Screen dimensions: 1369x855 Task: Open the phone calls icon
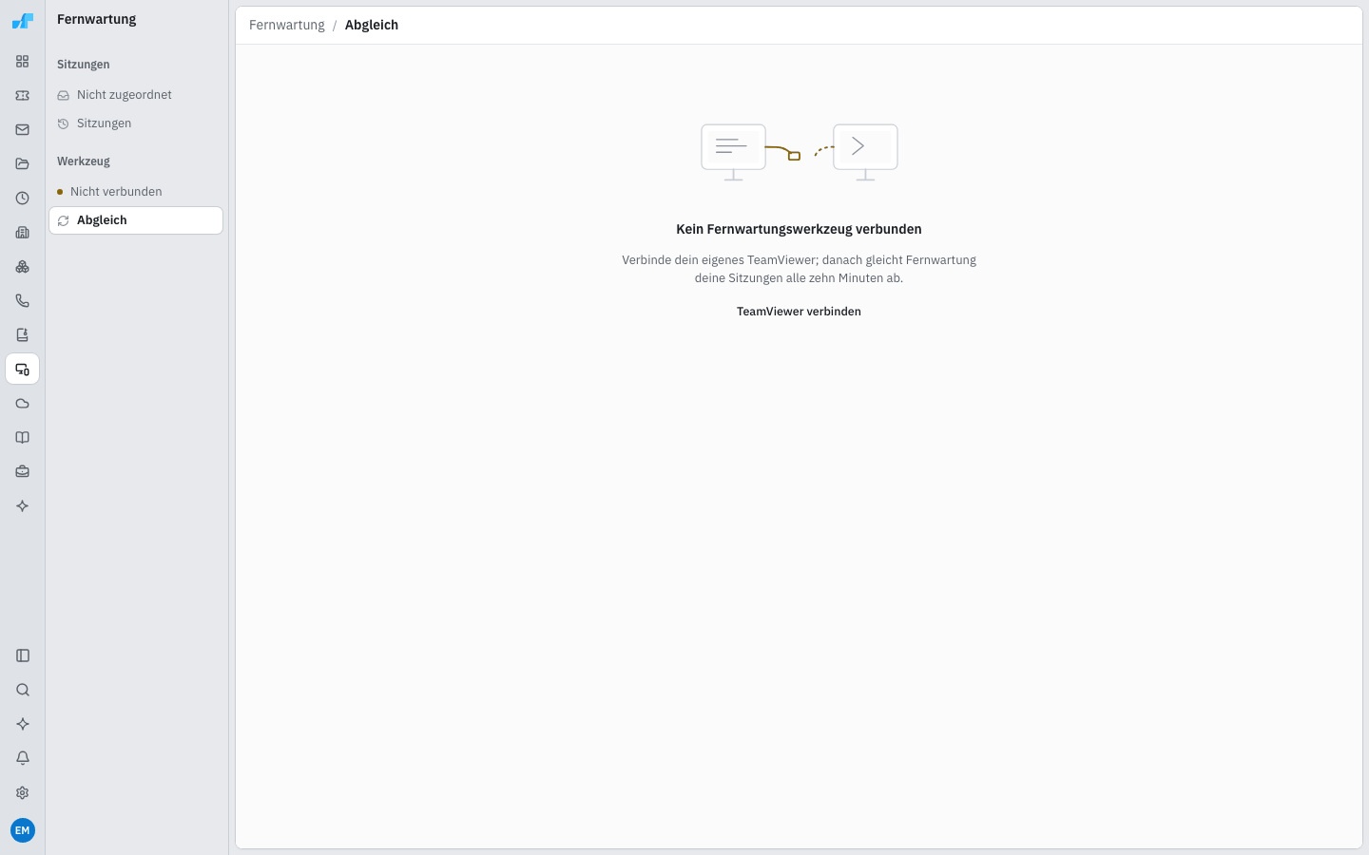tap(22, 301)
